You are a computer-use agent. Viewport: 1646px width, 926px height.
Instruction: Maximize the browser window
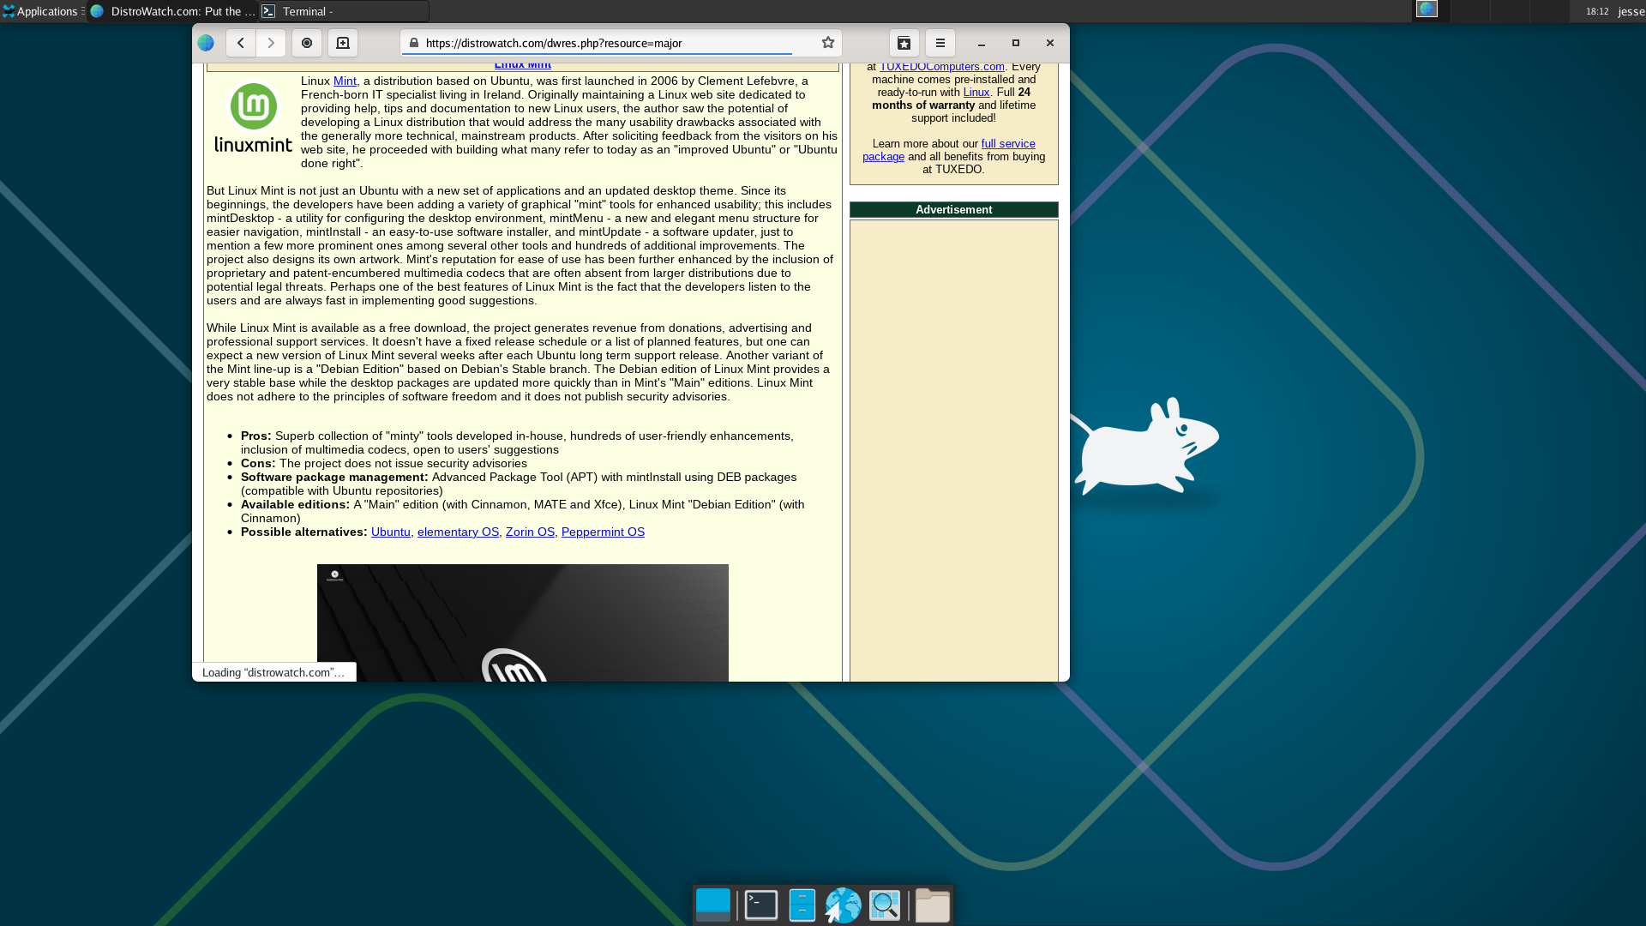tap(1016, 43)
